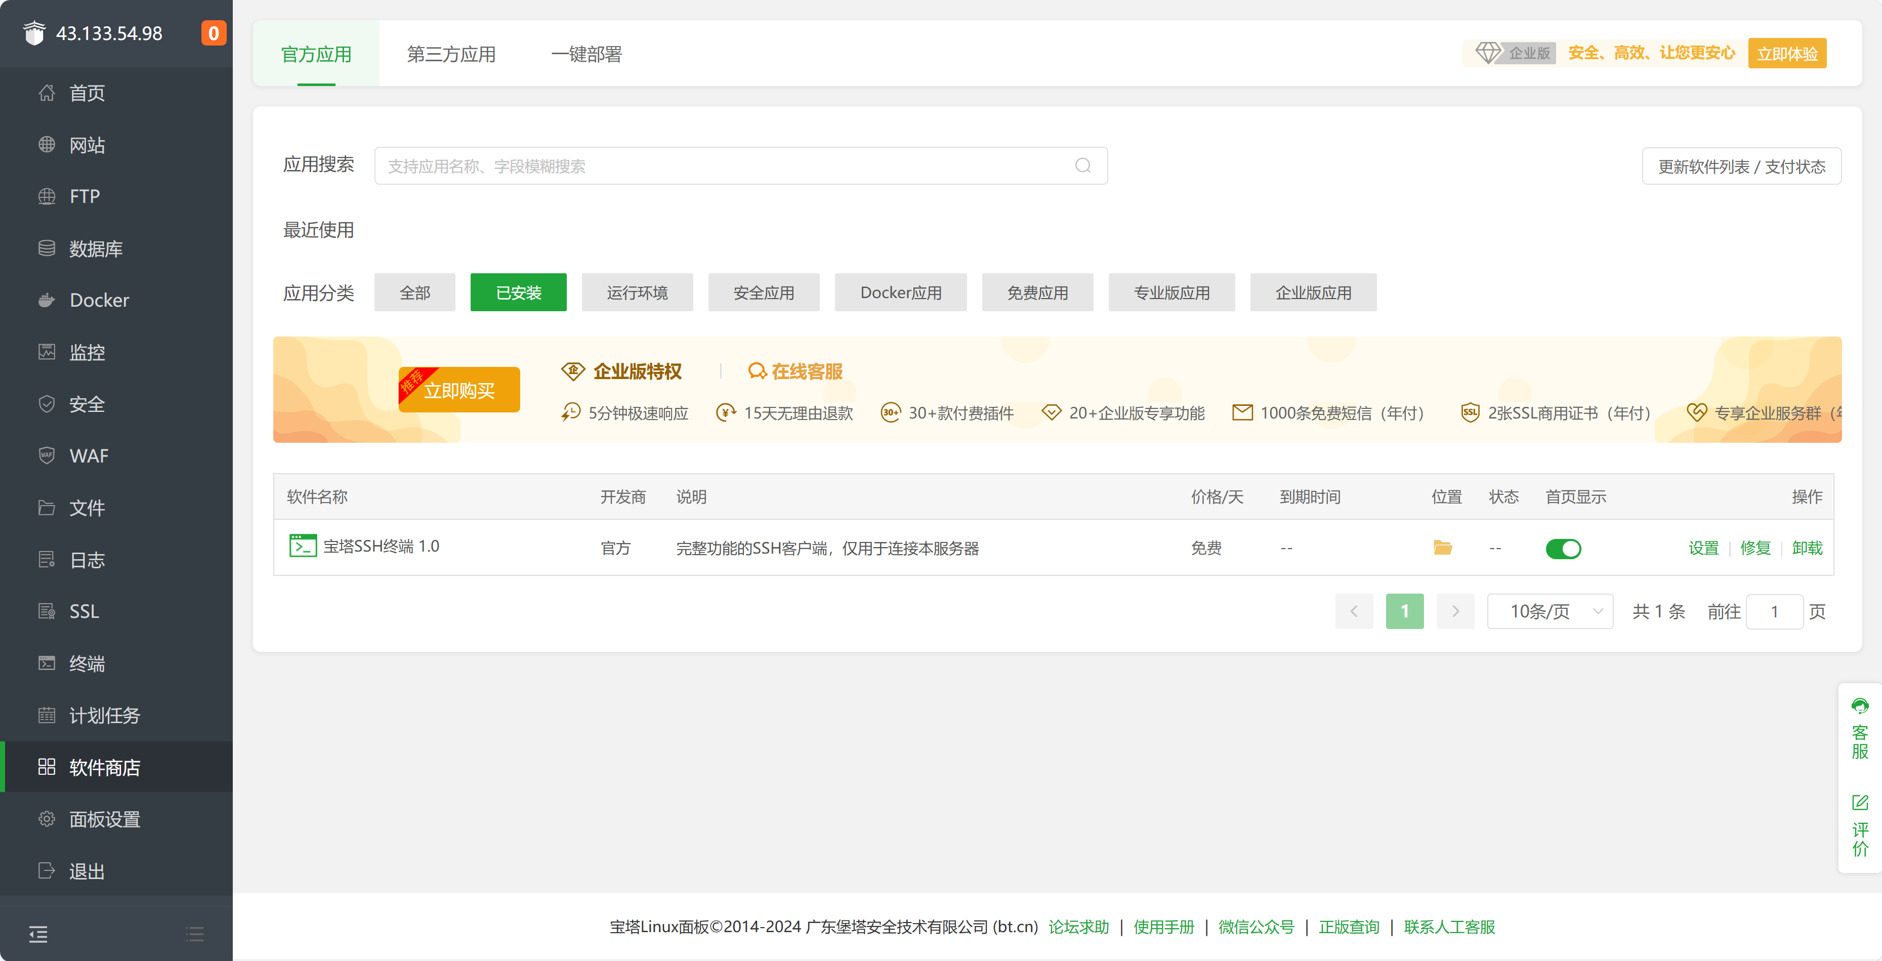Open the 10条/页 page size dropdown
This screenshot has height=961, width=1882.
(x=1551, y=612)
